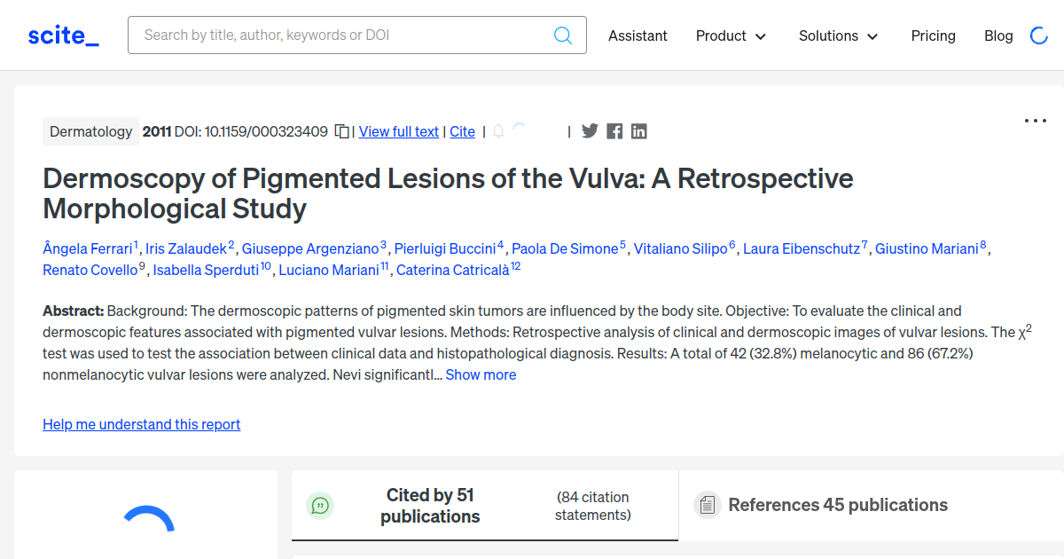Open the Cite dialog
This screenshot has width=1064, height=559.
[x=462, y=130]
